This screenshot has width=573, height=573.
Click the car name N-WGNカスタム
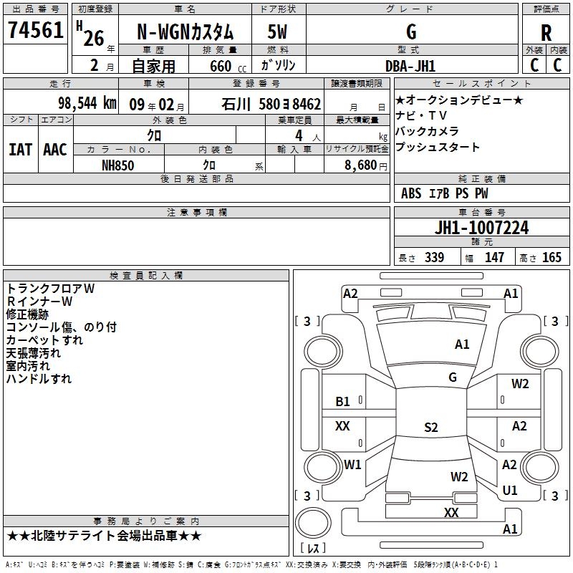coord(186,32)
